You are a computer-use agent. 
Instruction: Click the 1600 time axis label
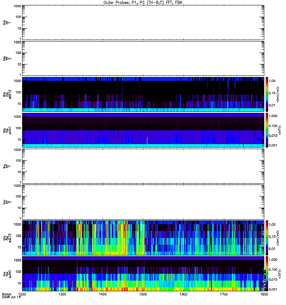183,294
